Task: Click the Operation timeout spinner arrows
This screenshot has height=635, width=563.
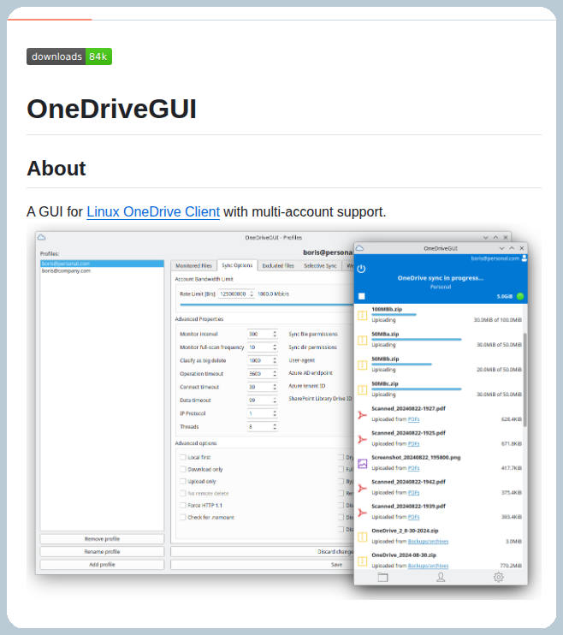Action: point(275,374)
